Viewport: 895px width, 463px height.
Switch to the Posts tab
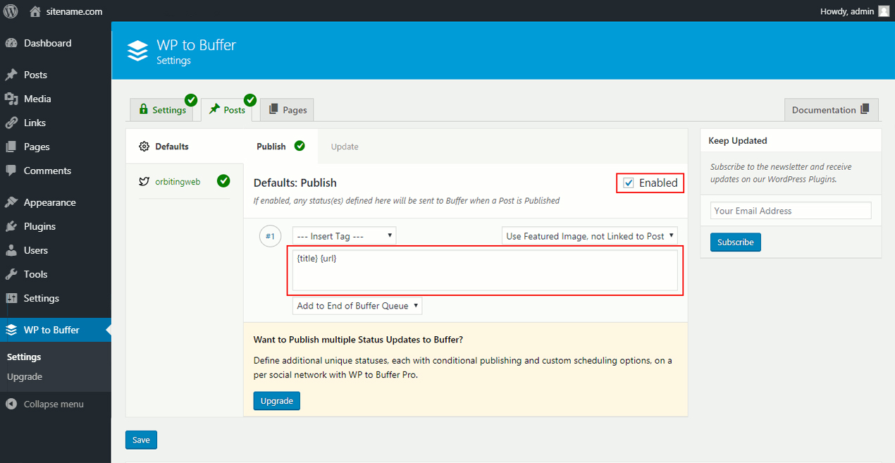(226, 110)
